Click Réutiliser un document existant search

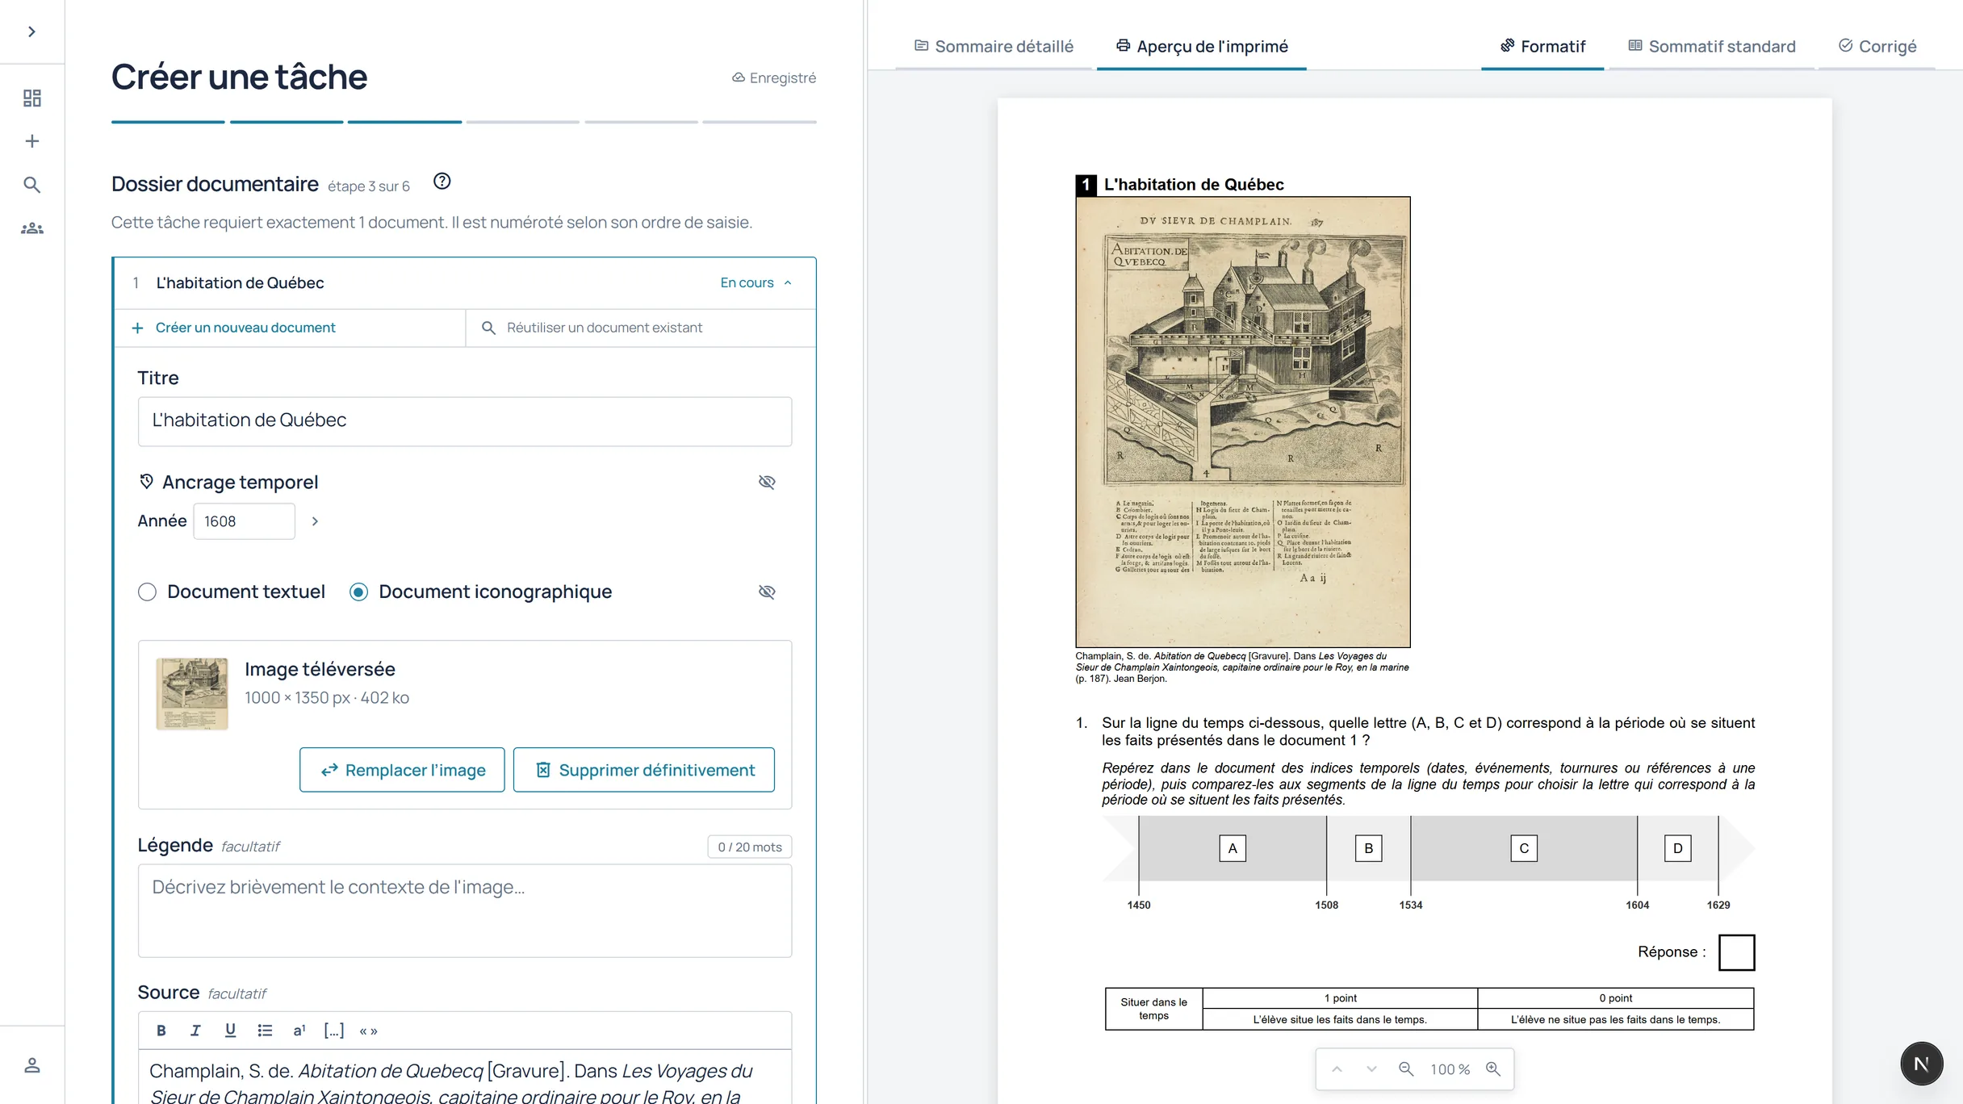(x=641, y=328)
